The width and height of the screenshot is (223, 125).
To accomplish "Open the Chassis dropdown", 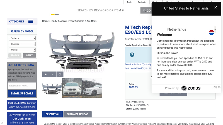I will click(22, 44).
